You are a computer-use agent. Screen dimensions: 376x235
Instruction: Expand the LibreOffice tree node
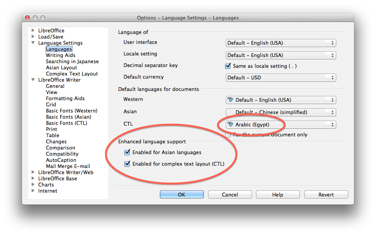[x=33, y=30]
